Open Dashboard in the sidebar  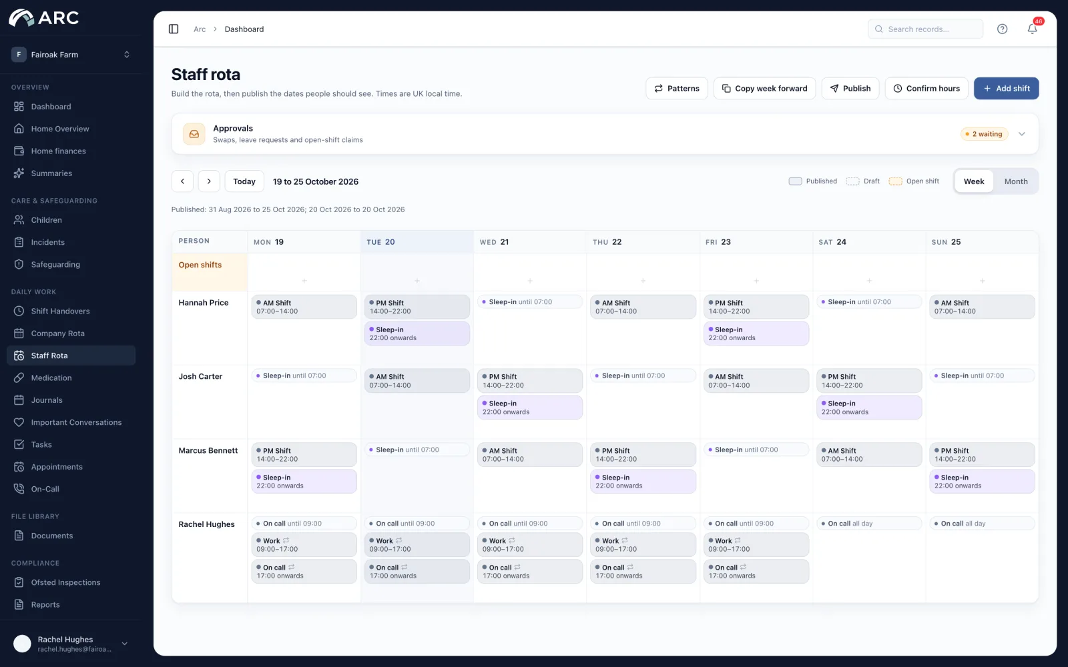pos(71,107)
